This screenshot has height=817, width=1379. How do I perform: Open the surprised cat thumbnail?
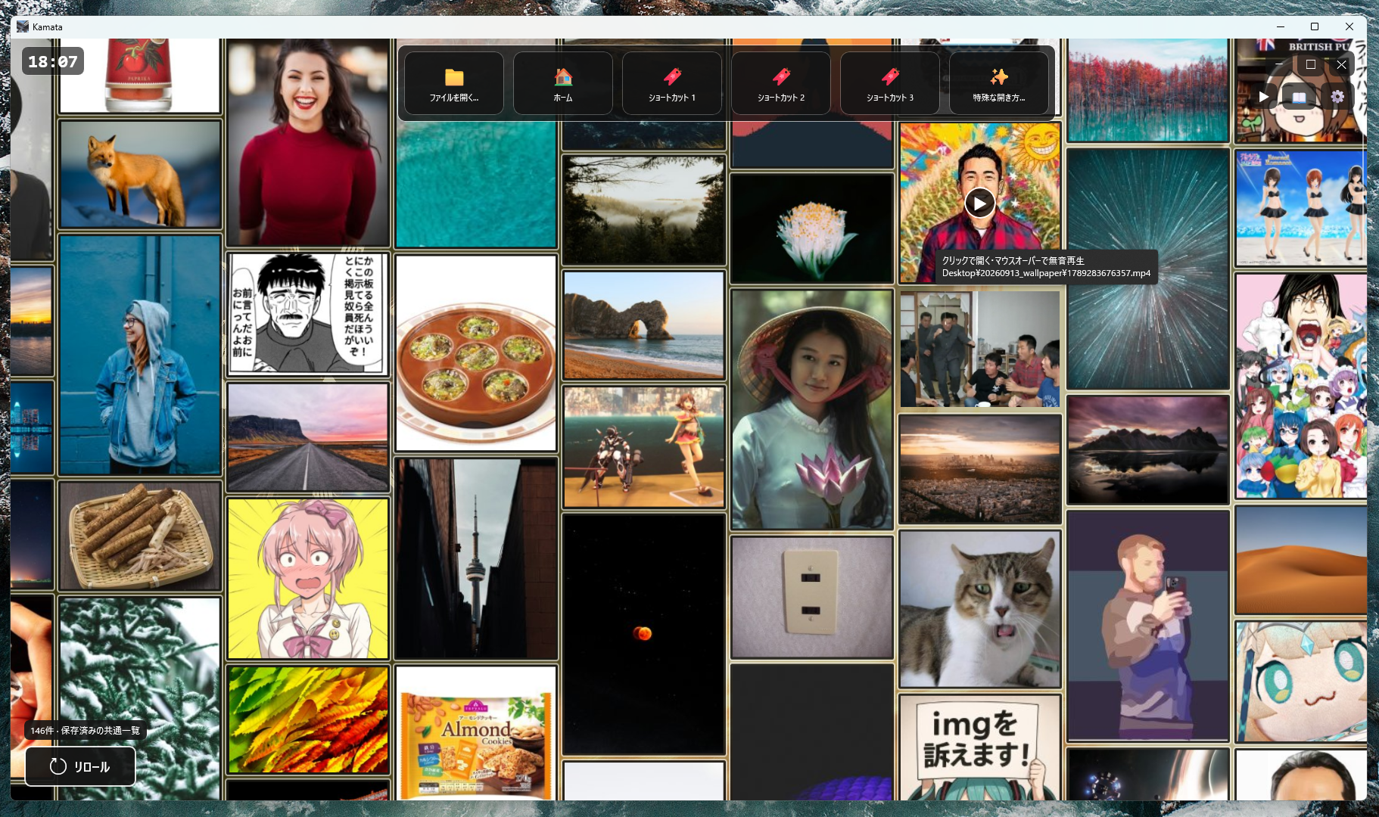tap(980, 609)
